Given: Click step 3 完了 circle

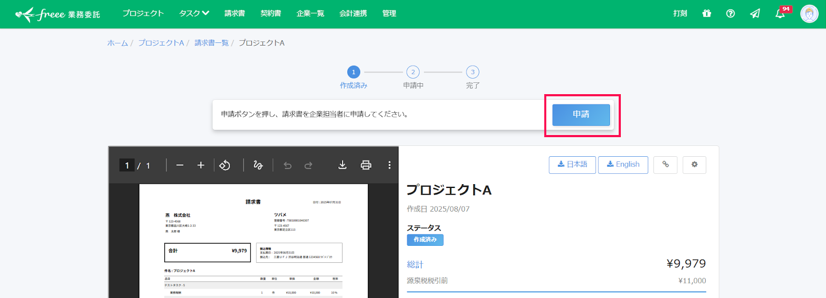Looking at the screenshot, I should click(473, 72).
